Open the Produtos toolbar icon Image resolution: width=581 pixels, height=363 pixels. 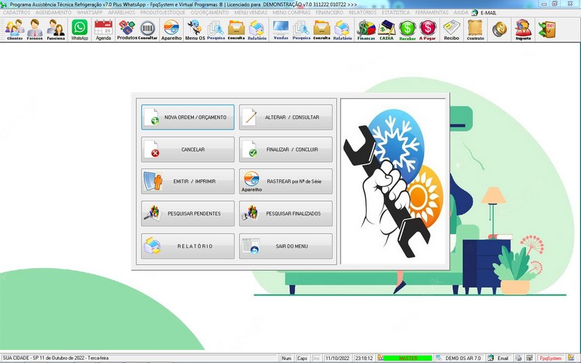(127, 30)
